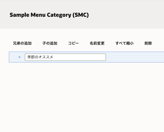
Task: Add a child node under 季節のオススメ
Action: coord(50,43)
